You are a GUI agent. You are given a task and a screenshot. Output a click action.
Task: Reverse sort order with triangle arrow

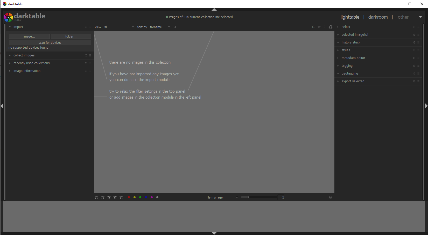pyautogui.click(x=175, y=27)
